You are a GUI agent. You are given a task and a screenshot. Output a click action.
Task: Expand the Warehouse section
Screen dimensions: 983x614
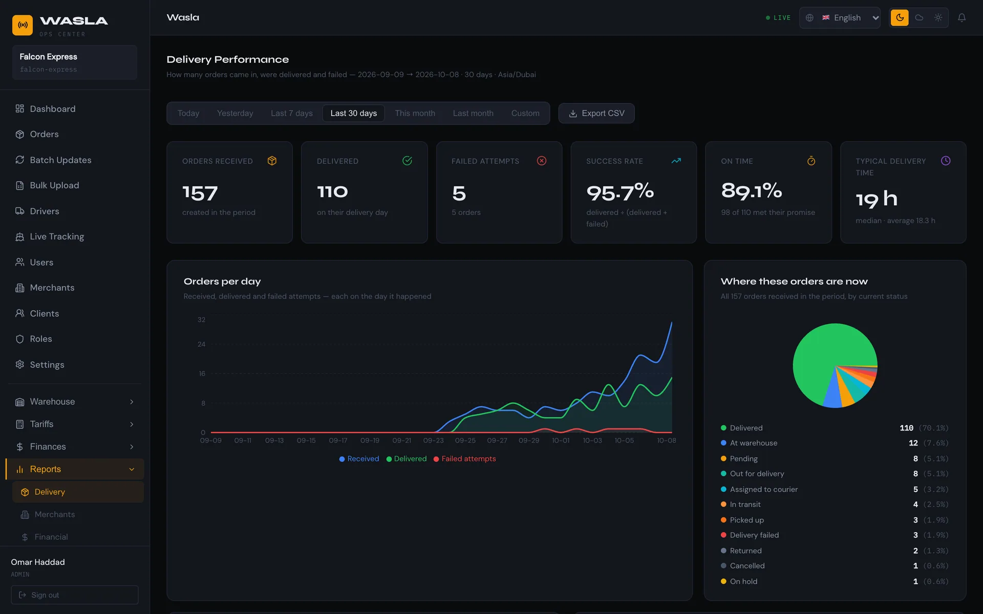click(x=75, y=402)
